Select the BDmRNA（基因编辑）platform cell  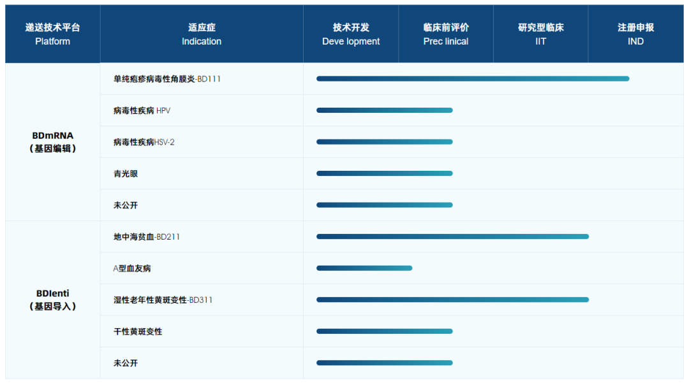(52, 142)
